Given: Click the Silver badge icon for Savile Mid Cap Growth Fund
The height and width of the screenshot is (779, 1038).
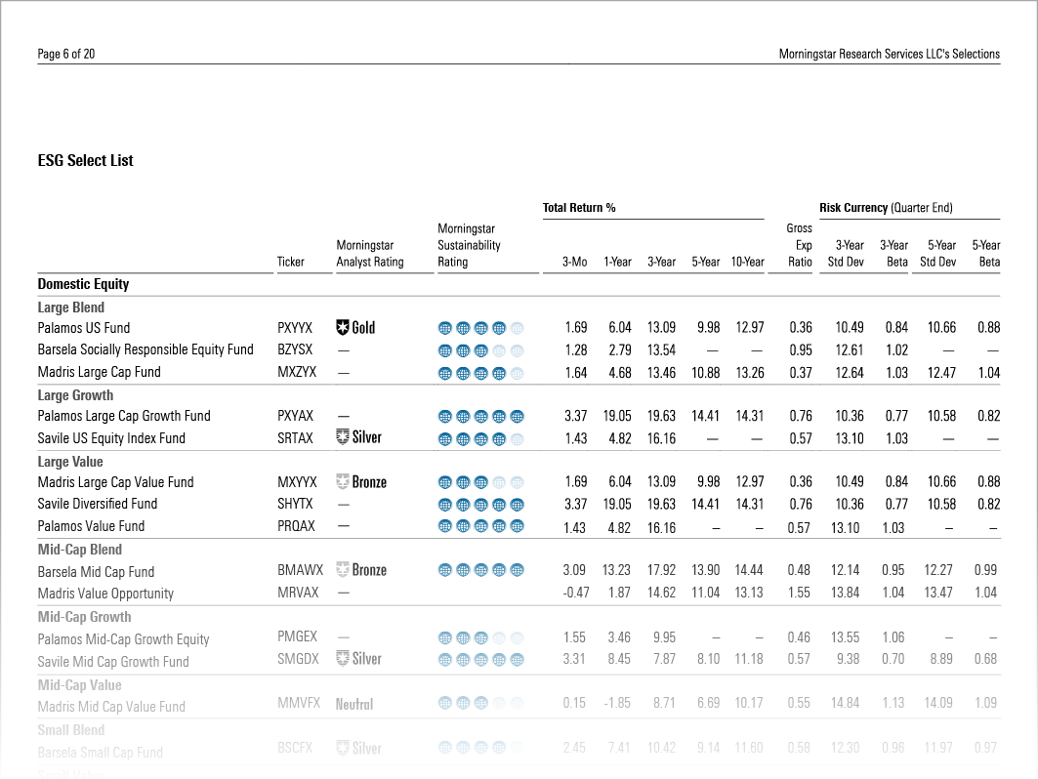Looking at the screenshot, I should pyautogui.click(x=343, y=659).
